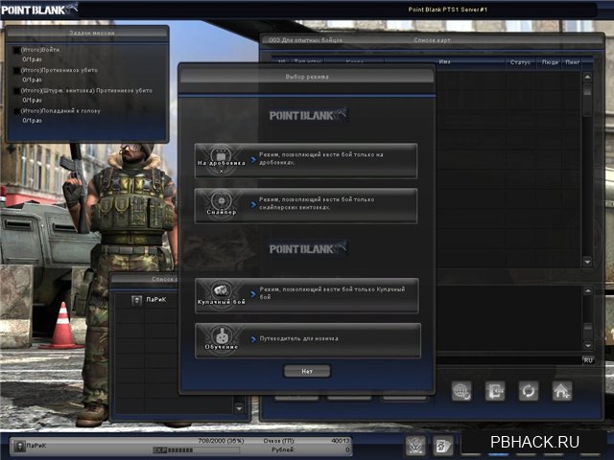The height and width of the screenshot is (460, 614).
Task: Click the rank badge in bottom status bar
Action: point(19,446)
